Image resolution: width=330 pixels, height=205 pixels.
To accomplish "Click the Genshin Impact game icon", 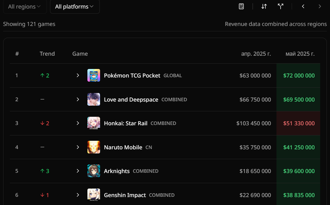I will (x=94, y=195).
